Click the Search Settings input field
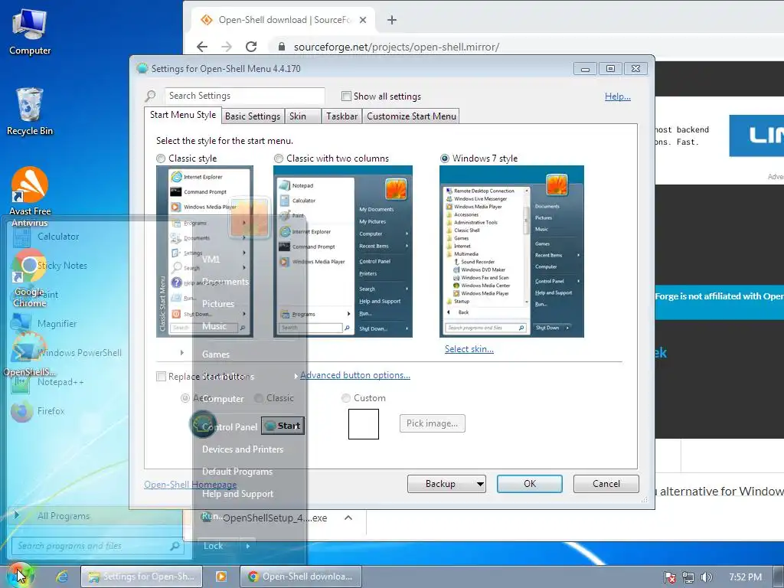The width and height of the screenshot is (784, 588). point(245,96)
